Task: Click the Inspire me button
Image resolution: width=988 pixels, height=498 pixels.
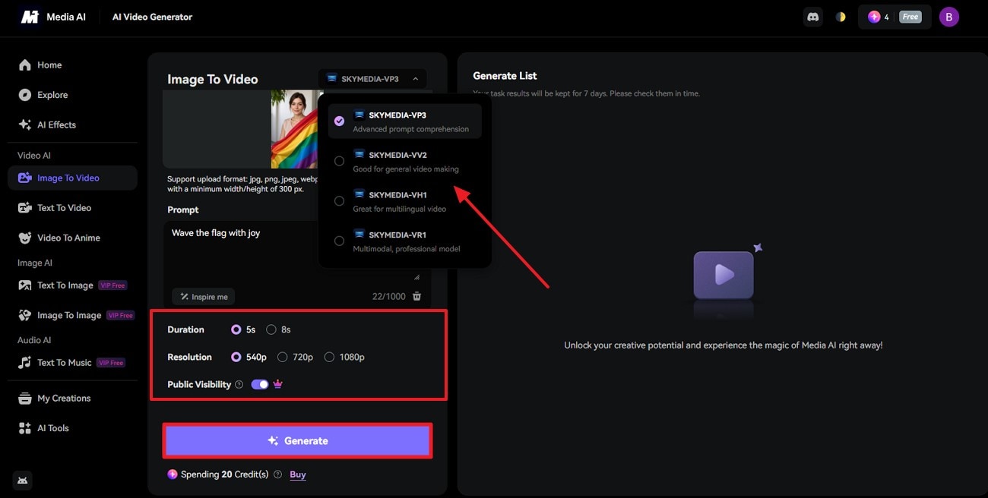Action: click(204, 296)
